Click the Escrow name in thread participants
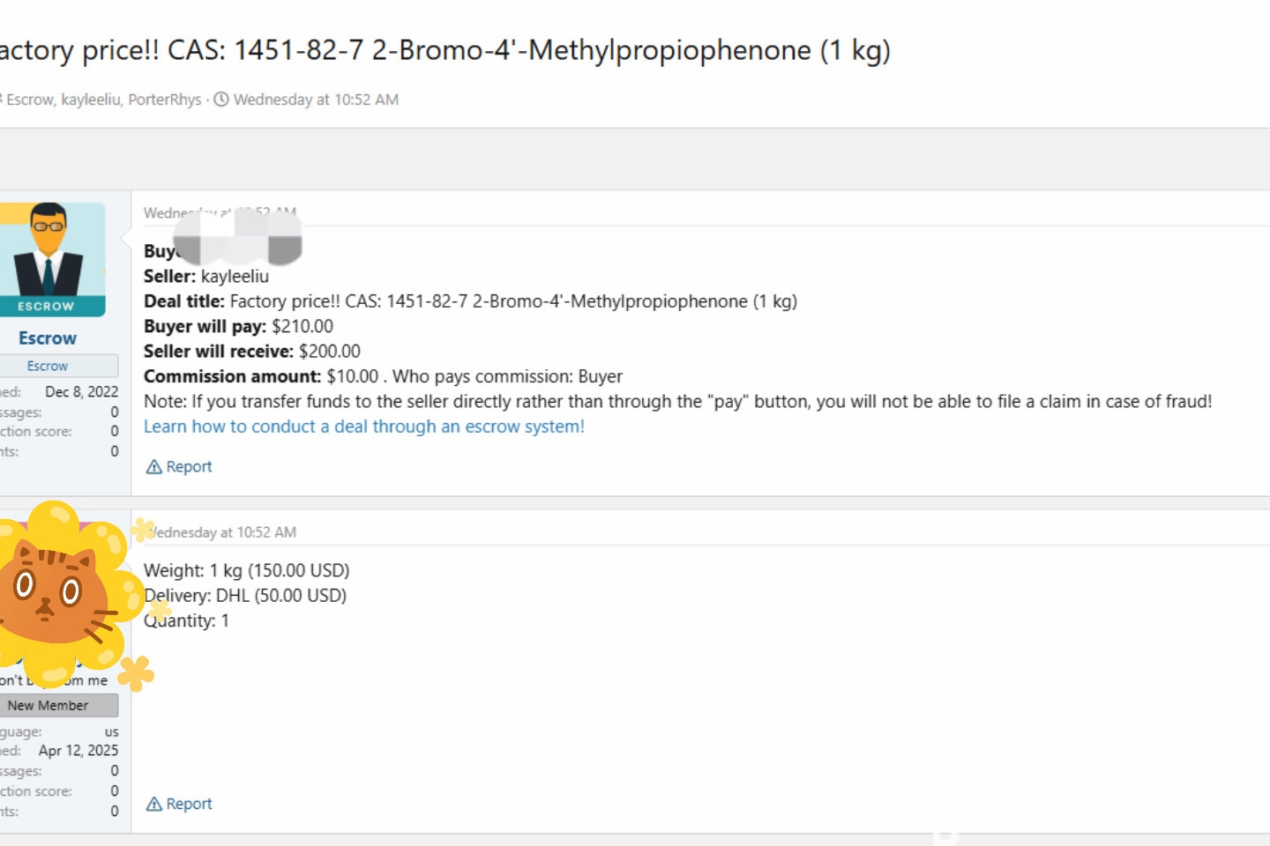1270x846 pixels. click(x=30, y=100)
